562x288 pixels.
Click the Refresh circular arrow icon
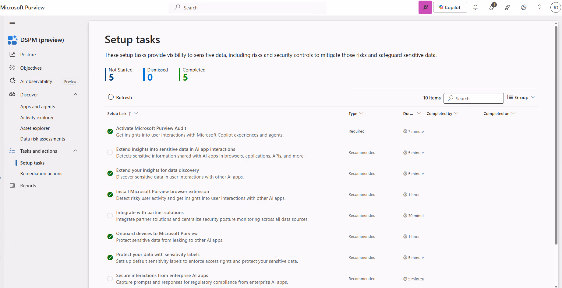pyautogui.click(x=111, y=97)
